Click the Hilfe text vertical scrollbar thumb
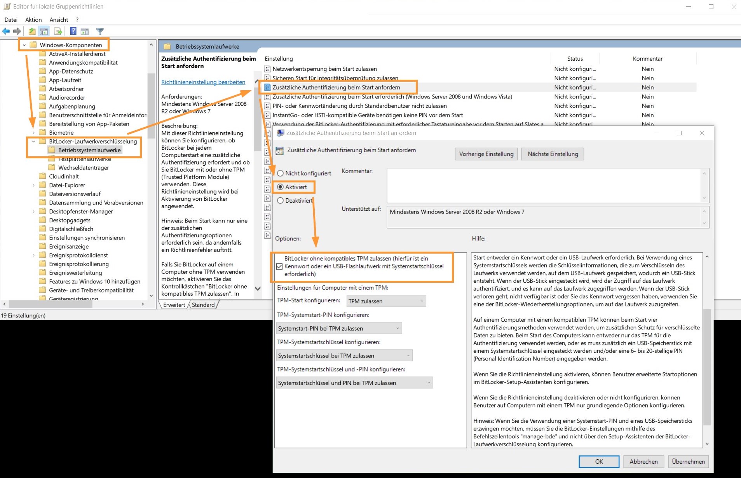 [707, 367]
